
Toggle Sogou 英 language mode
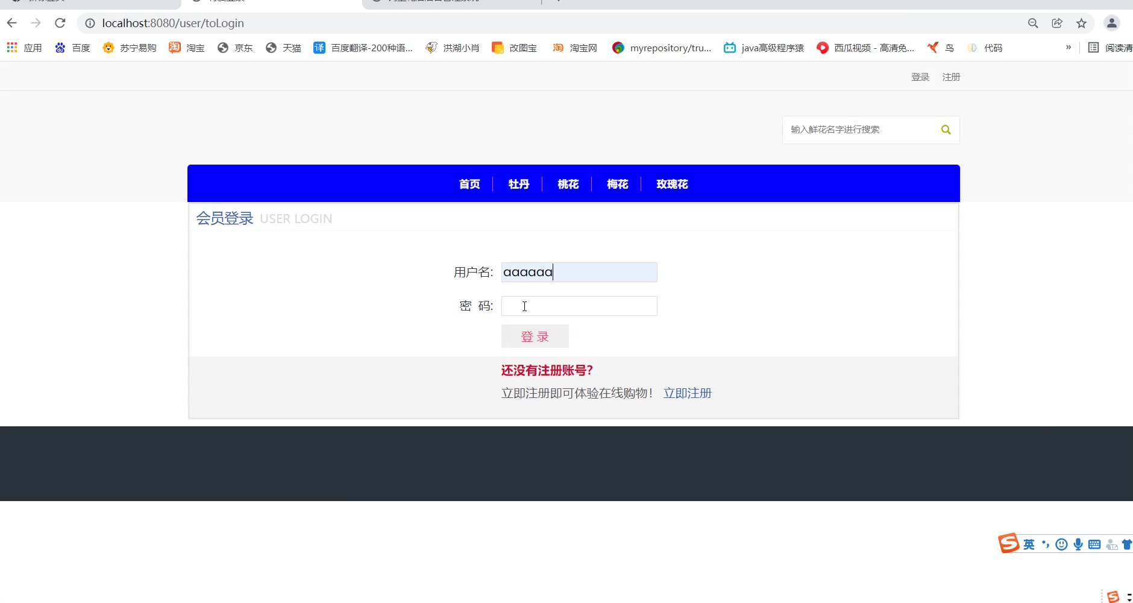point(1029,545)
